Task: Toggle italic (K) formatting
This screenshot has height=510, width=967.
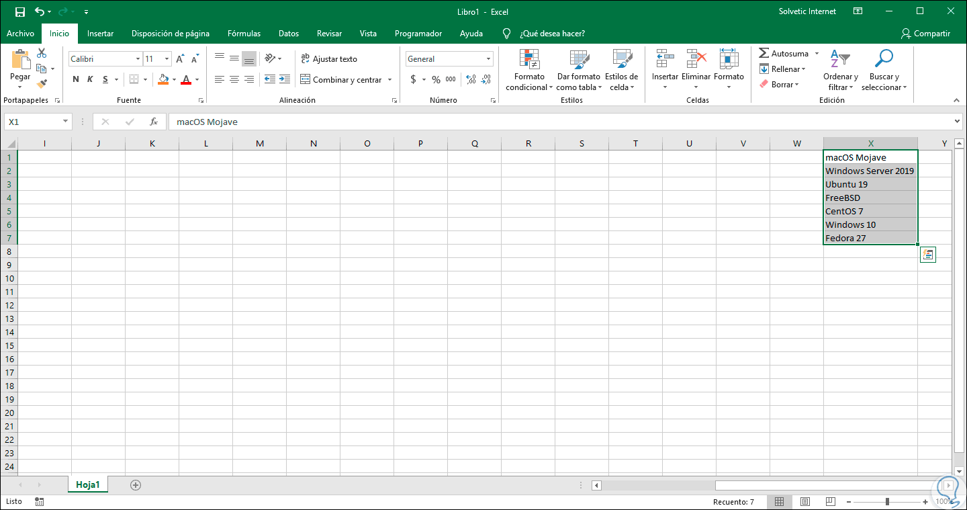Action: (x=91, y=79)
